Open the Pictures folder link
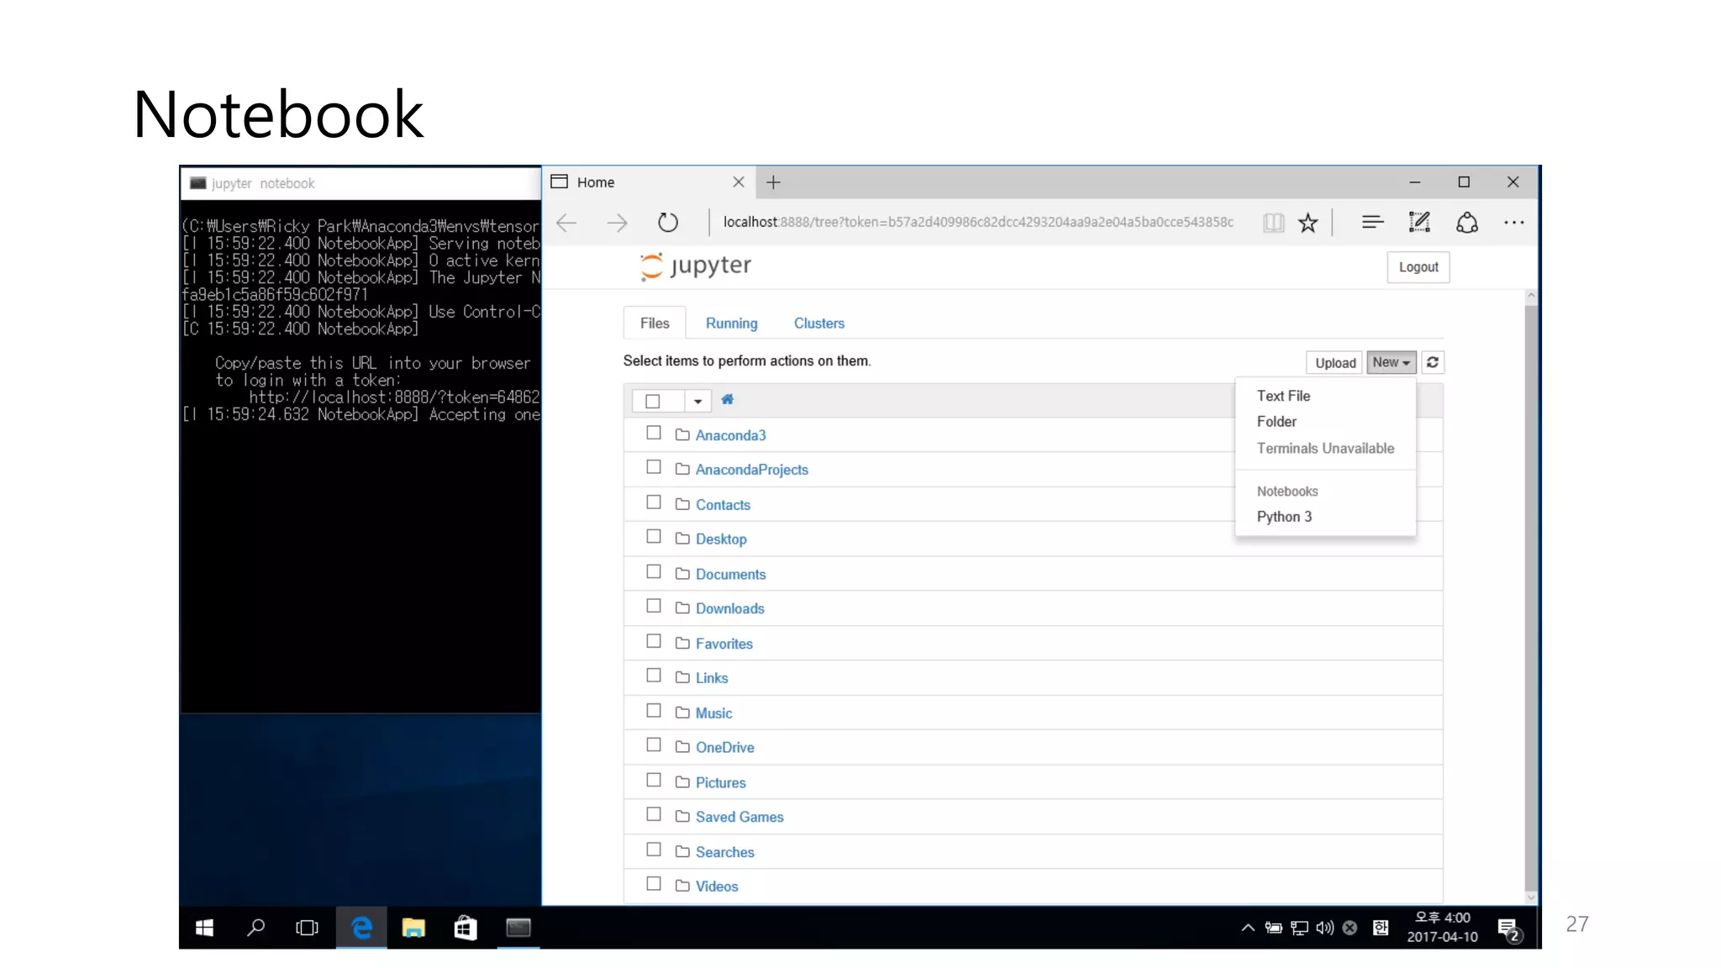The width and height of the screenshot is (1721, 968). click(x=721, y=783)
